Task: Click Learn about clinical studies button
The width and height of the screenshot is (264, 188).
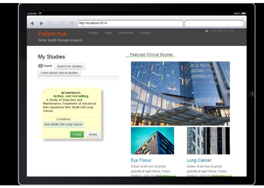Action: pyautogui.click(x=59, y=73)
